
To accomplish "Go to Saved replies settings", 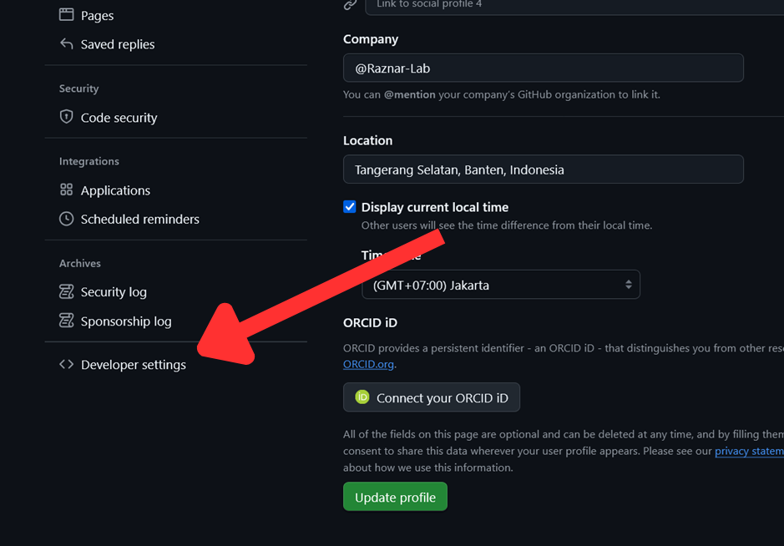I will coord(117,44).
